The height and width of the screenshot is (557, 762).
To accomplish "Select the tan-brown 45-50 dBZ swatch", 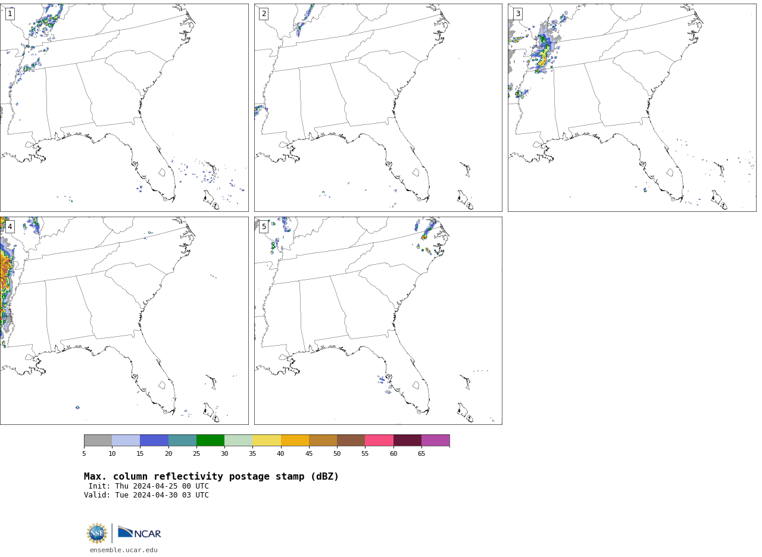I will 323,440.
